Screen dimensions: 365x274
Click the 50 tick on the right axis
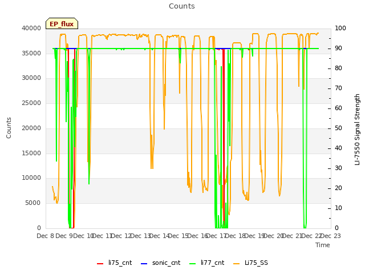[x=338, y=128]
